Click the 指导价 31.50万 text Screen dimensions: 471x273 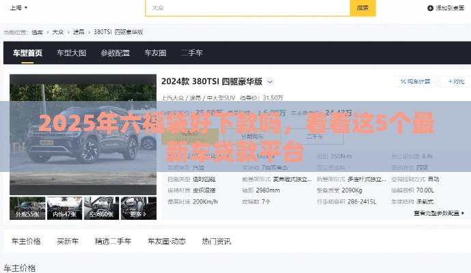click(x=261, y=98)
